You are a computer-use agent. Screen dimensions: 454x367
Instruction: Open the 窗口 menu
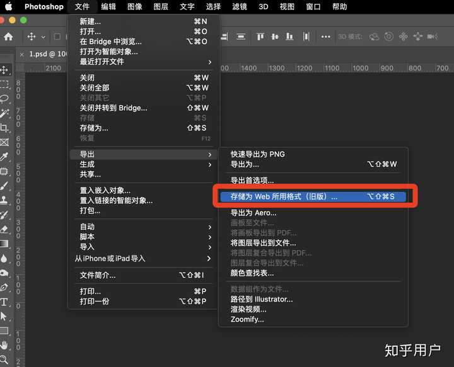pyautogui.click(x=313, y=6)
